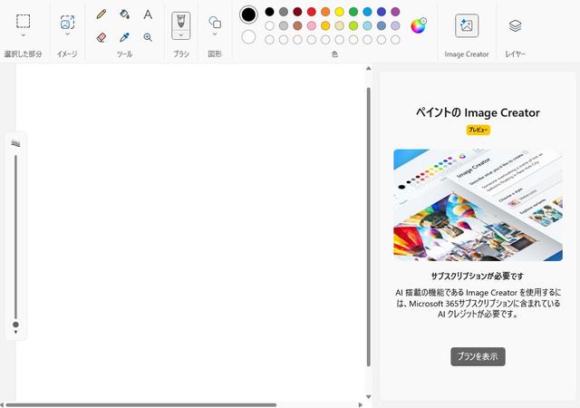Image resolution: width=580 pixels, height=408 pixels.
Task: Pick the pink palette swatch
Action: click(x=312, y=26)
